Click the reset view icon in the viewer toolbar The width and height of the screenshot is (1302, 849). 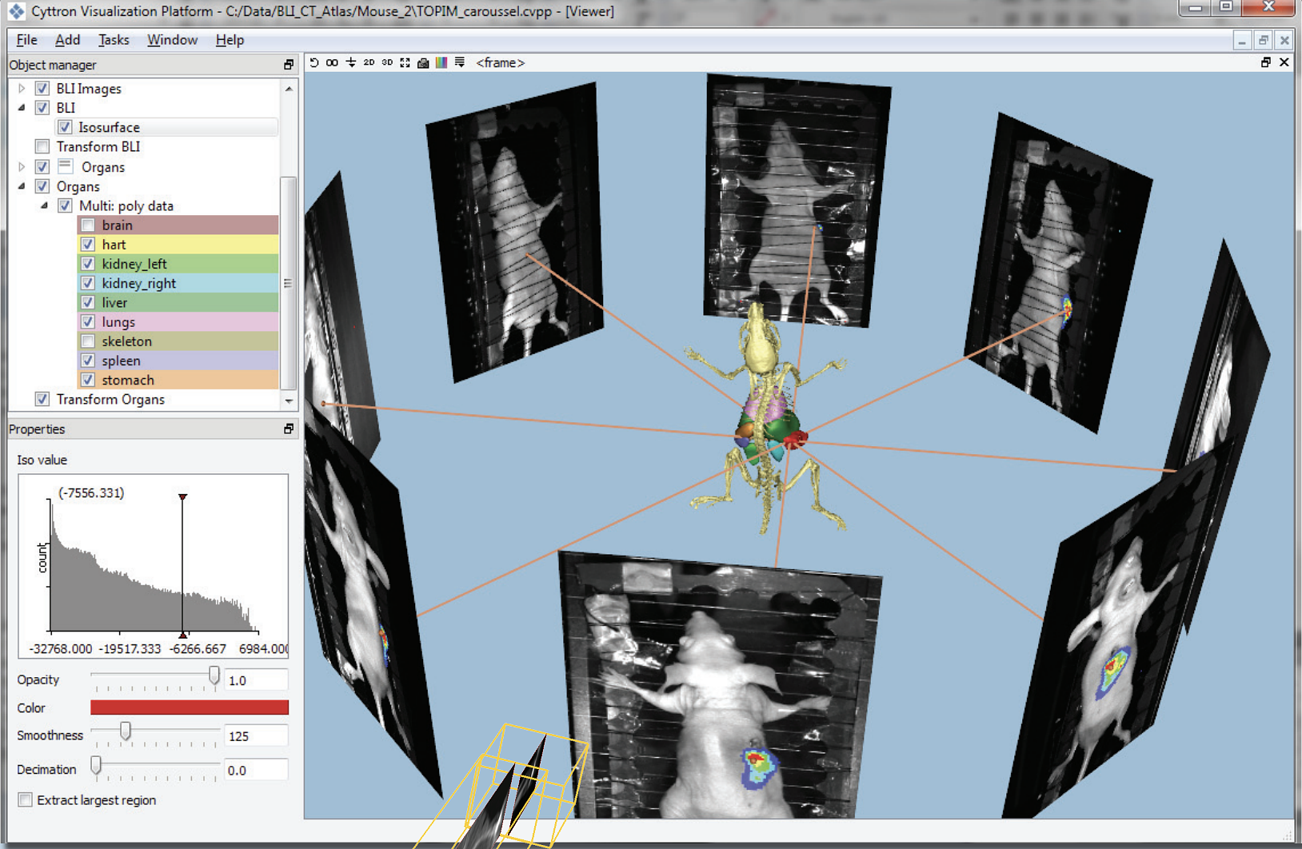click(x=314, y=62)
